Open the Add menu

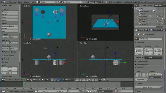click(15, 2)
